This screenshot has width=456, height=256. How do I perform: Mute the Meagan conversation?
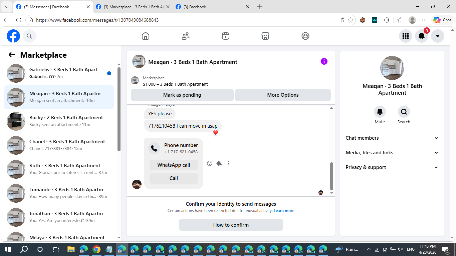tap(380, 112)
